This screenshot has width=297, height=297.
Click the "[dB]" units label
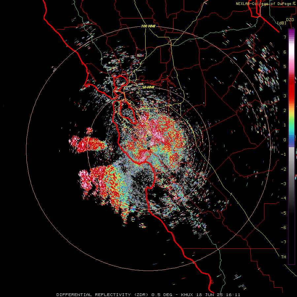pos(282,23)
